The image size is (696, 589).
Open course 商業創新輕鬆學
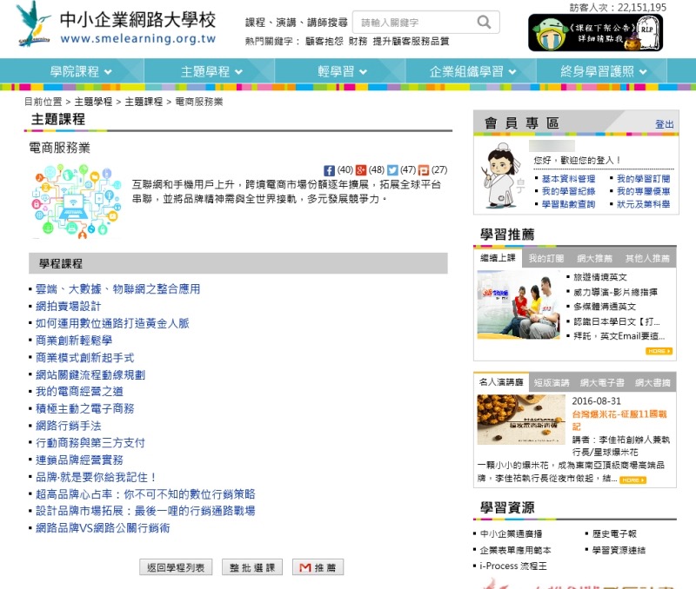[74, 341]
